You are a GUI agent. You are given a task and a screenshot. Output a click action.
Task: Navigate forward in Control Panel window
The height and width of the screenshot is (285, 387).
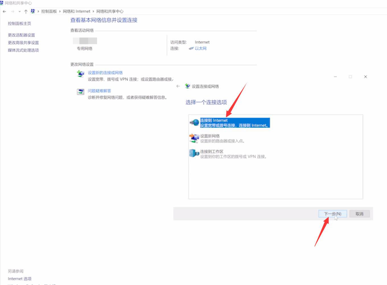tap(13, 11)
